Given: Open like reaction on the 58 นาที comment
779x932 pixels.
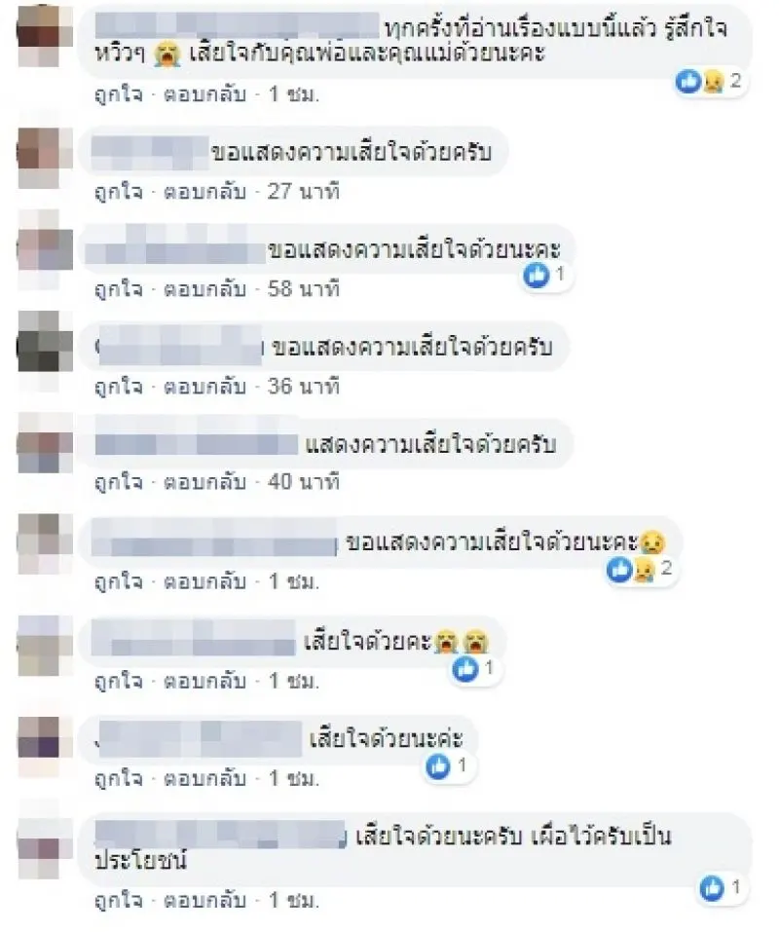Looking at the screenshot, I should coord(536,276).
